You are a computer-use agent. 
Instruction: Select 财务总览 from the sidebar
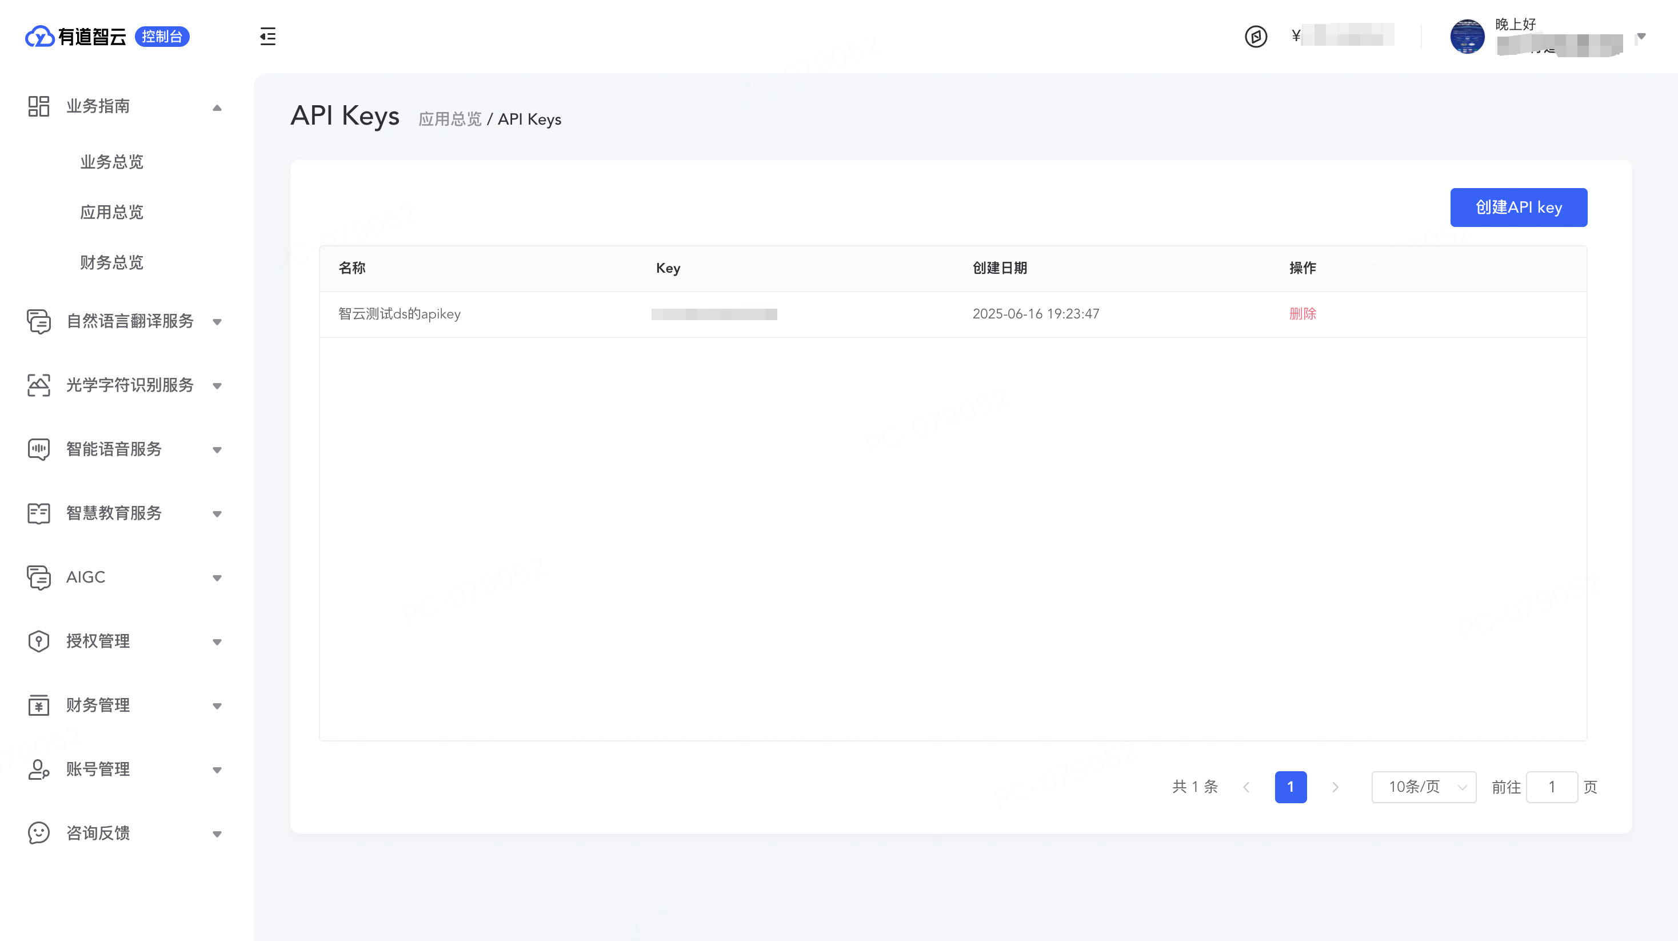(111, 262)
